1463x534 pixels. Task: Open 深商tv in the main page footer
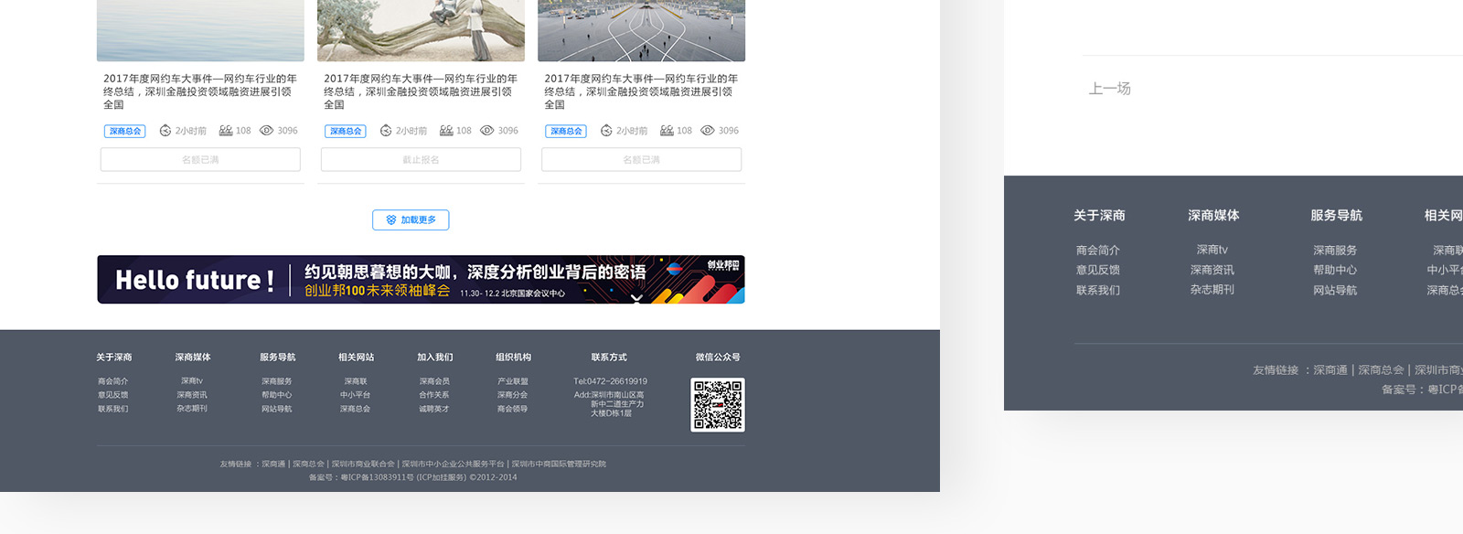[x=192, y=381]
